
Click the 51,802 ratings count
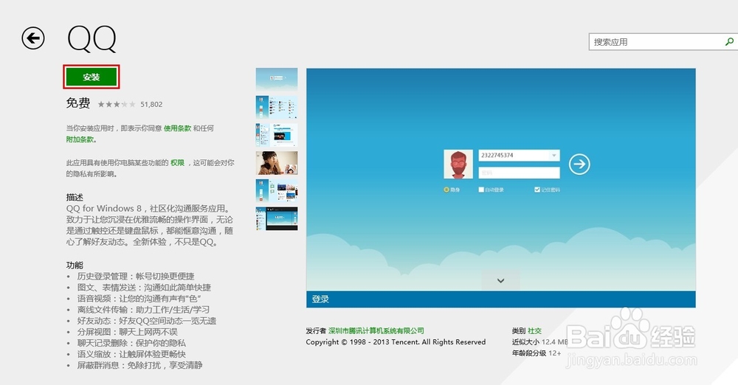[x=151, y=105]
